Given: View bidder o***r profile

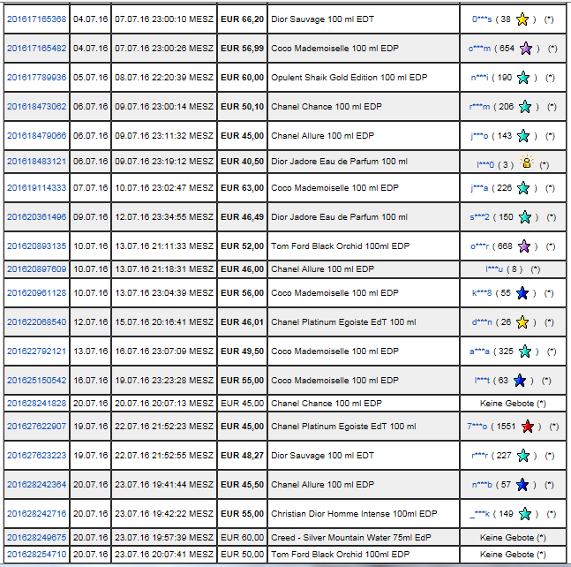Looking at the screenshot, I should 479,246.
